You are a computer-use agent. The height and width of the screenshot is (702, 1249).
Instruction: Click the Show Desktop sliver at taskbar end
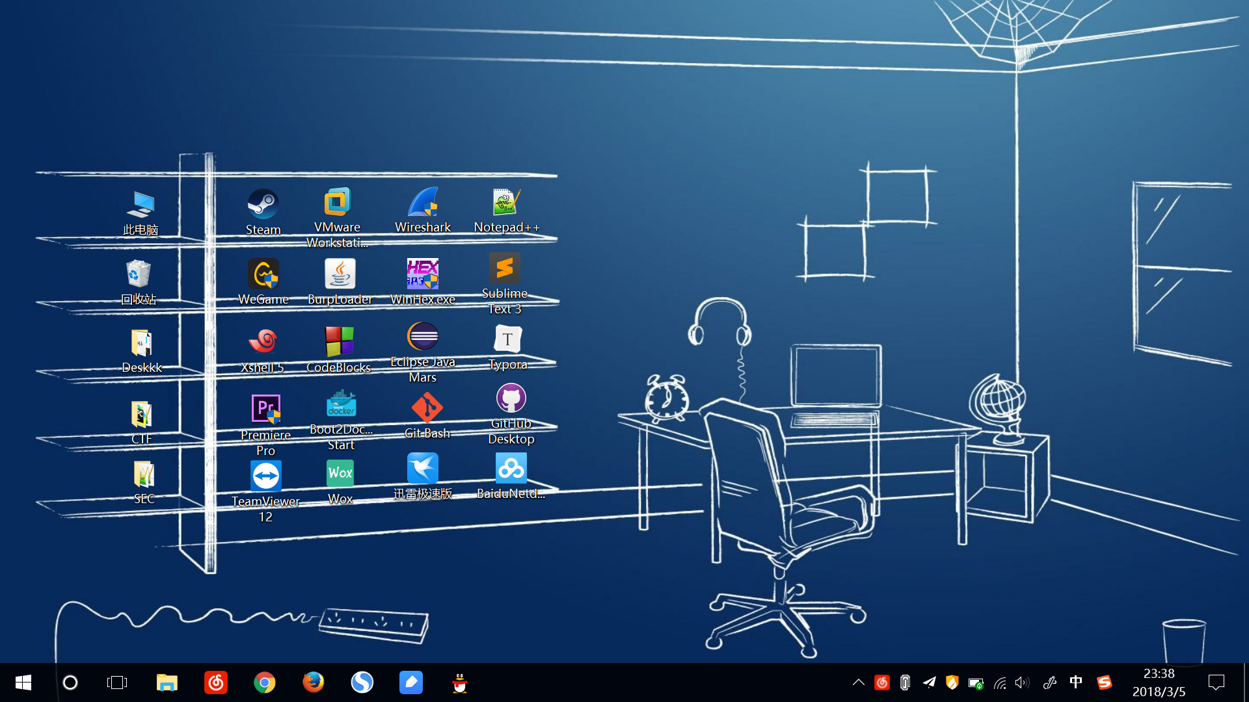[1246, 682]
